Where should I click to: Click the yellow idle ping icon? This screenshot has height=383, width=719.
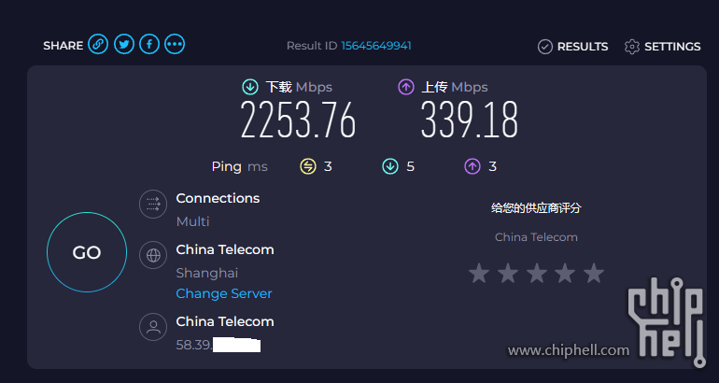click(x=308, y=166)
